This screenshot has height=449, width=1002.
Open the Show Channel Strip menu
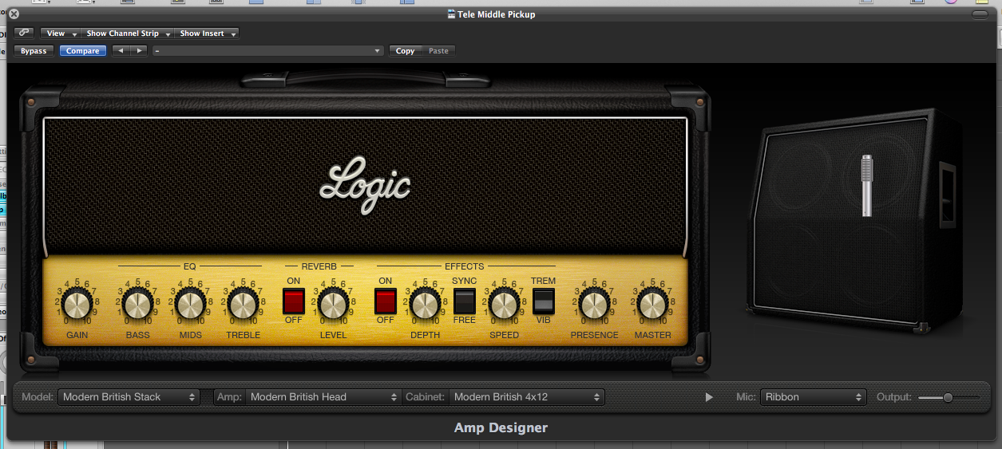(x=128, y=33)
